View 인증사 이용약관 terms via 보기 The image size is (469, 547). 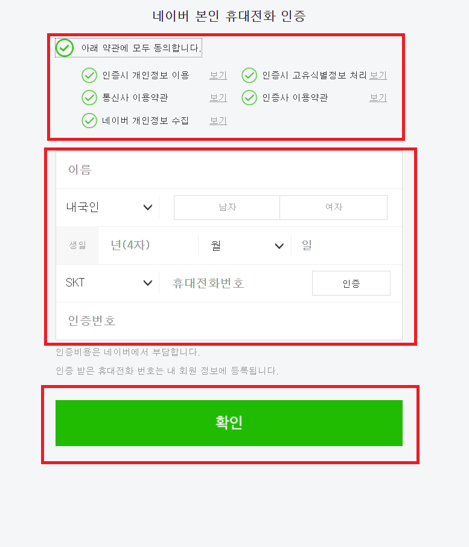(378, 98)
